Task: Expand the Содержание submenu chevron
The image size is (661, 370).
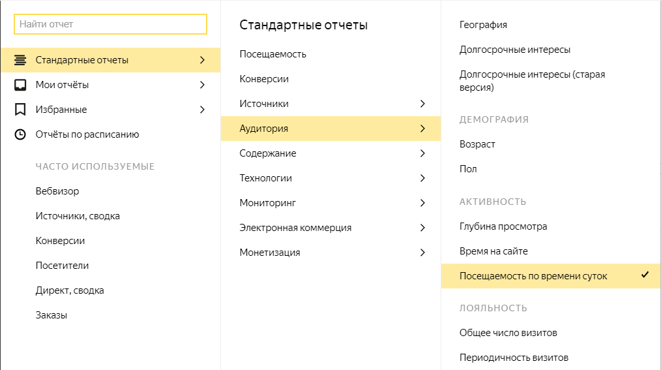Action: (422, 153)
